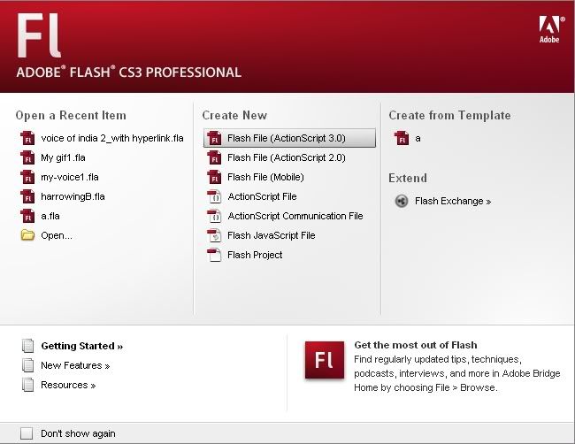This screenshot has width=575, height=444.
Task: Open the Resources » link
Action: tap(68, 385)
